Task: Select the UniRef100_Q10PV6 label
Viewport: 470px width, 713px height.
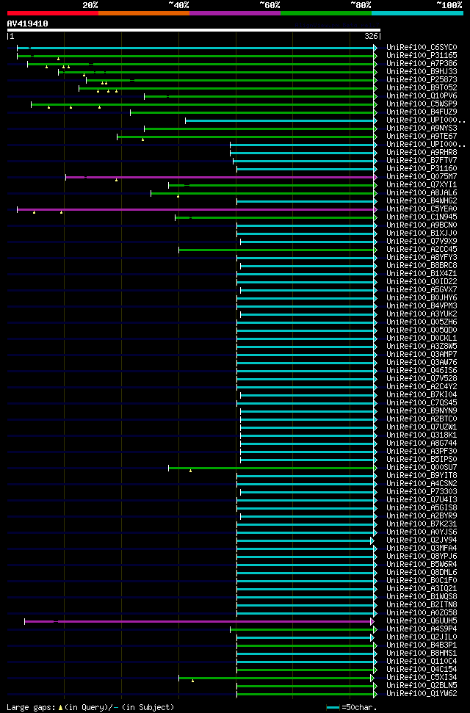Action: 422,96
